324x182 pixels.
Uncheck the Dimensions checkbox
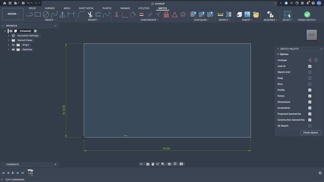pyautogui.click(x=310, y=102)
